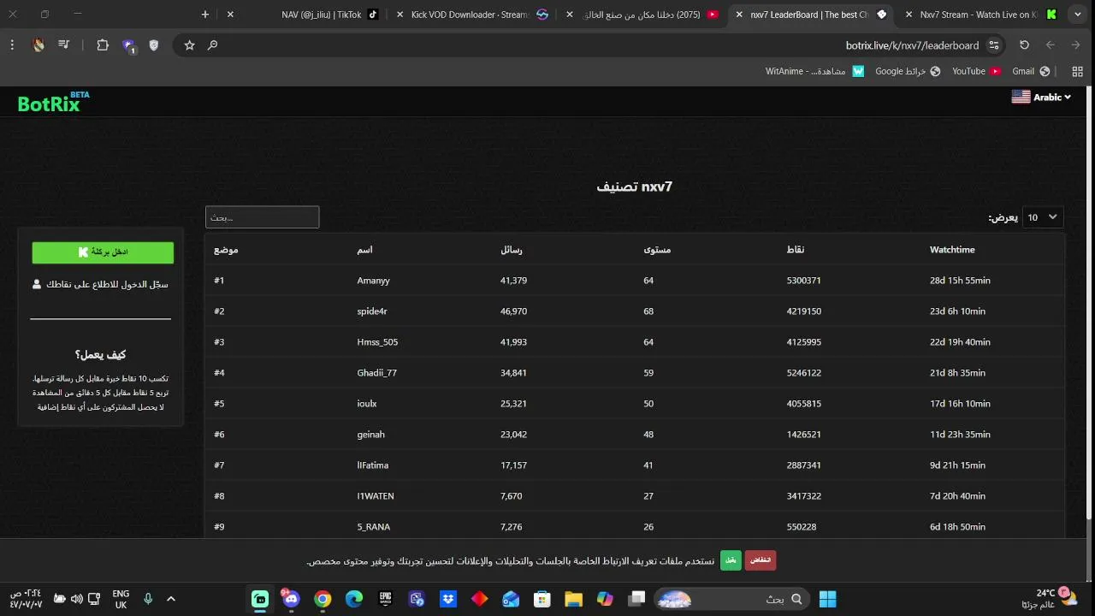Open the Gmail bookmark
Image resolution: width=1095 pixels, height=616 pixels.
coord(1031,72)
